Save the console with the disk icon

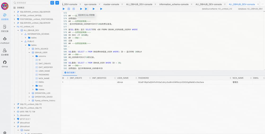pos(69,9)
